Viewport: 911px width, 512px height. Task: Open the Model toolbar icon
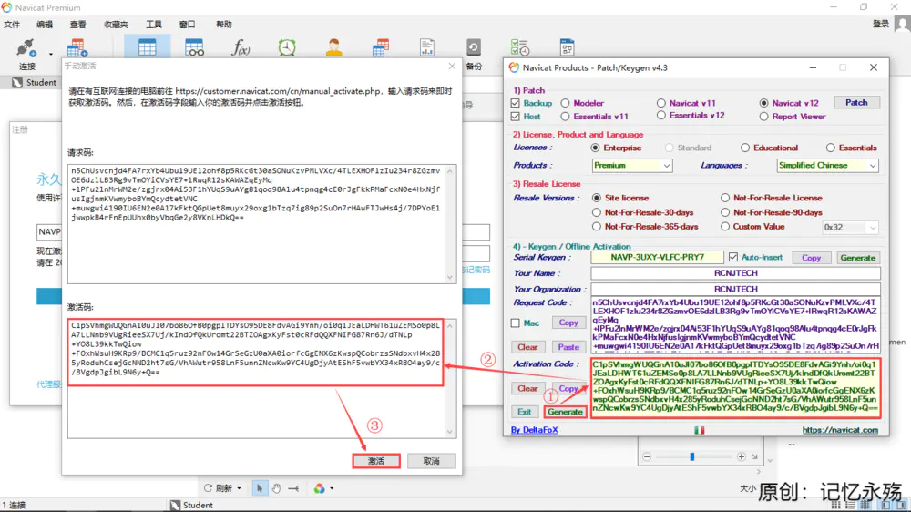[x=567, y=47]
